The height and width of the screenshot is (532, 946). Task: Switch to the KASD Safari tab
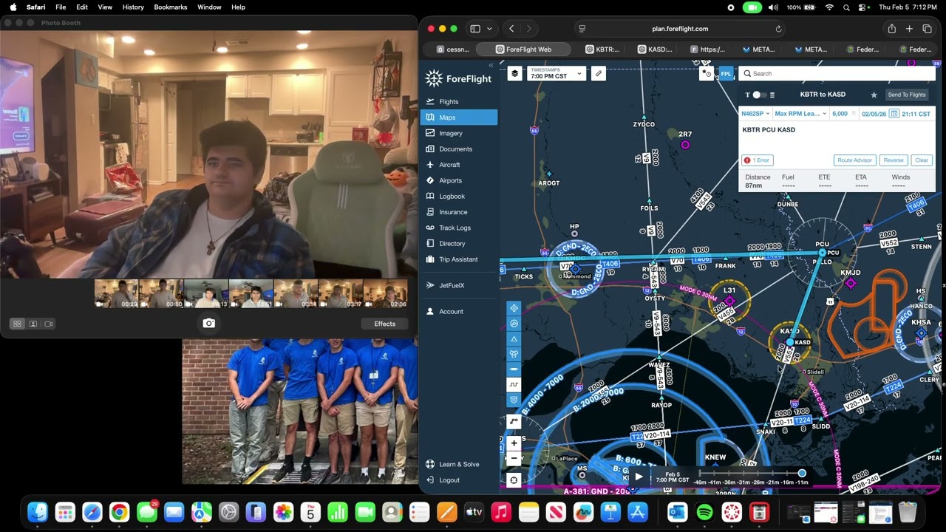pos(655,50)
